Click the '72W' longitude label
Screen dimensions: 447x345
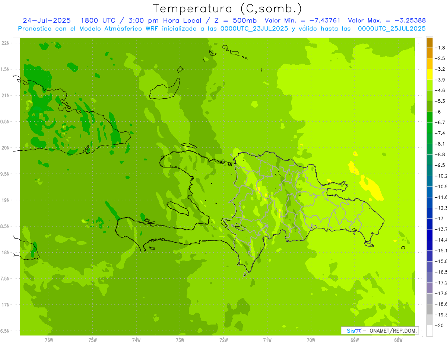tap(223, 340)
